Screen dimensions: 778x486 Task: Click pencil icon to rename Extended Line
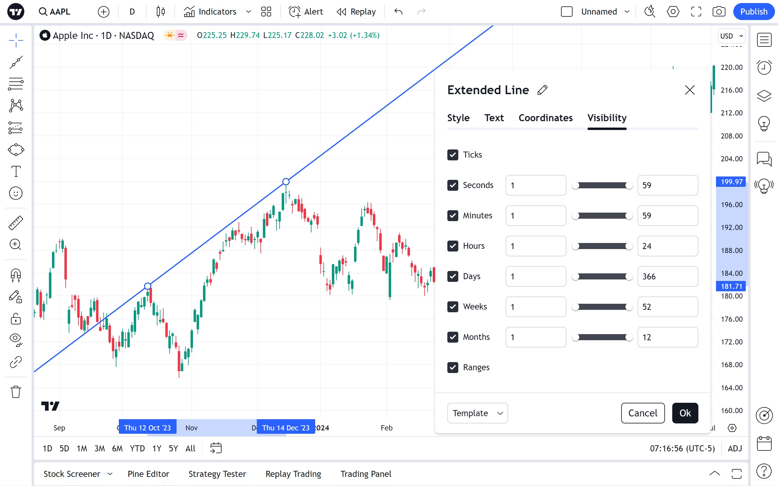(x=542, y=90)
